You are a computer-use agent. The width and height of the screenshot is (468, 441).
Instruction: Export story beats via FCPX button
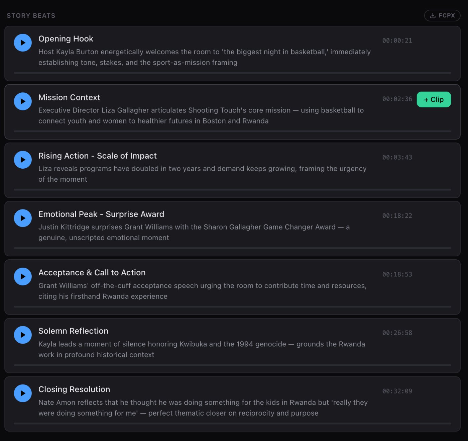[x=442, y=15]
